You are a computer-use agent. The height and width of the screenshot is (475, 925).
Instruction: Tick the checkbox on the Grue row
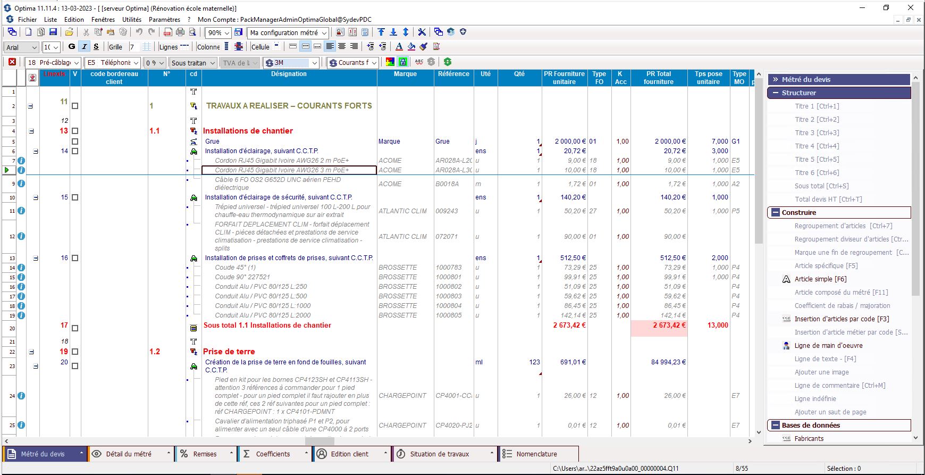75,141
